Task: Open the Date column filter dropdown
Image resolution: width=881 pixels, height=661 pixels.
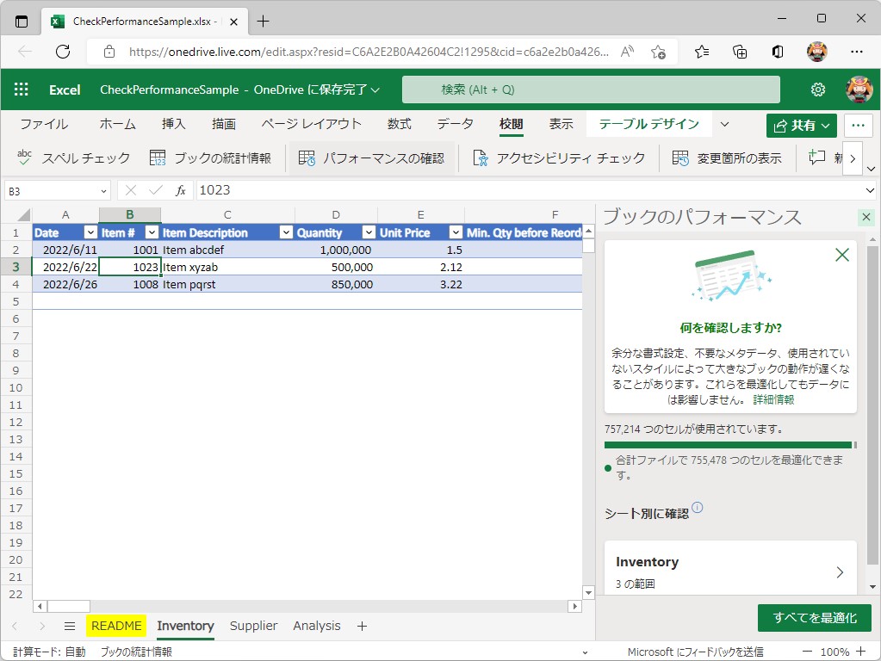Action: pos(91,232)
